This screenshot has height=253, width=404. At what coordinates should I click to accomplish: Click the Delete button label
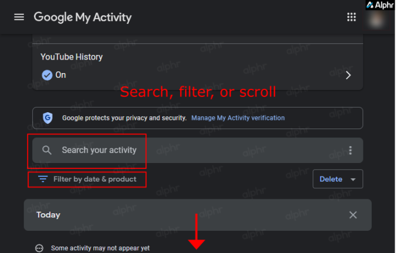(x=331, y=179)
